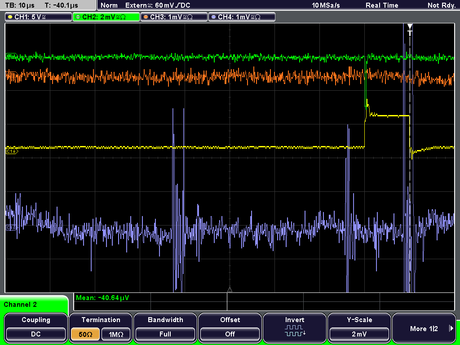Image resolution: width=460 pixels, height=345 pixels.
Task: Select the CH3: 1 mV channel tab
Action: tap(174, 17)
